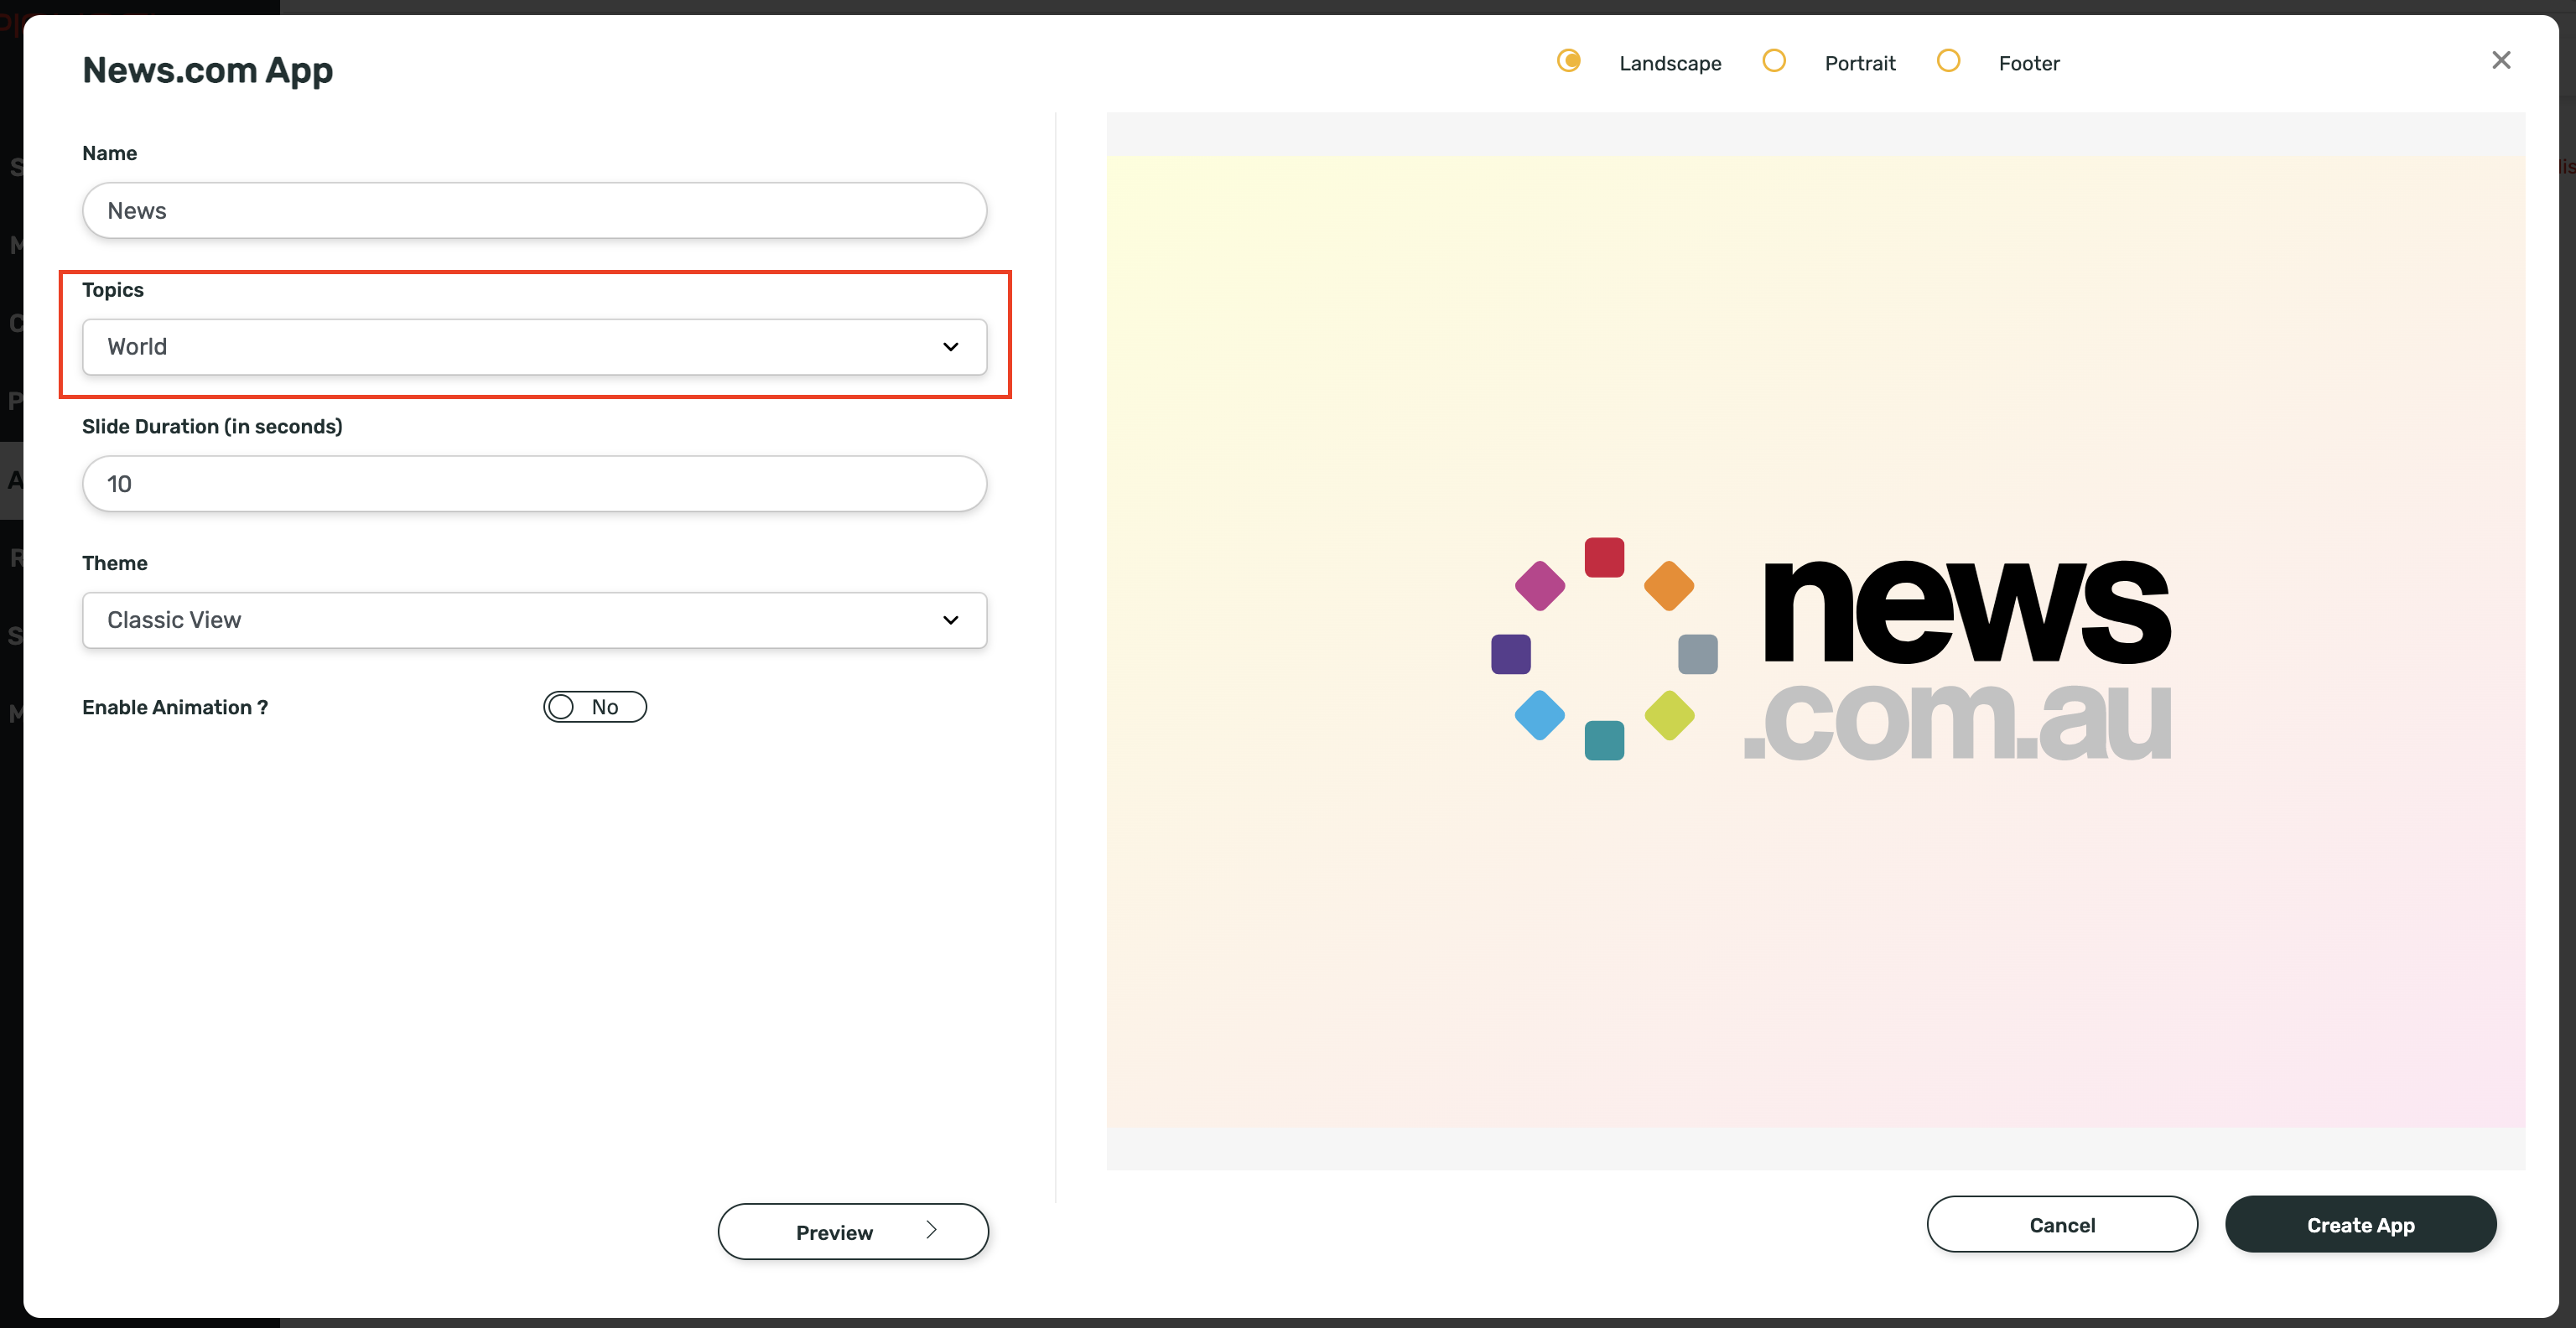Click into the Name input field

[x=534, y=211]
